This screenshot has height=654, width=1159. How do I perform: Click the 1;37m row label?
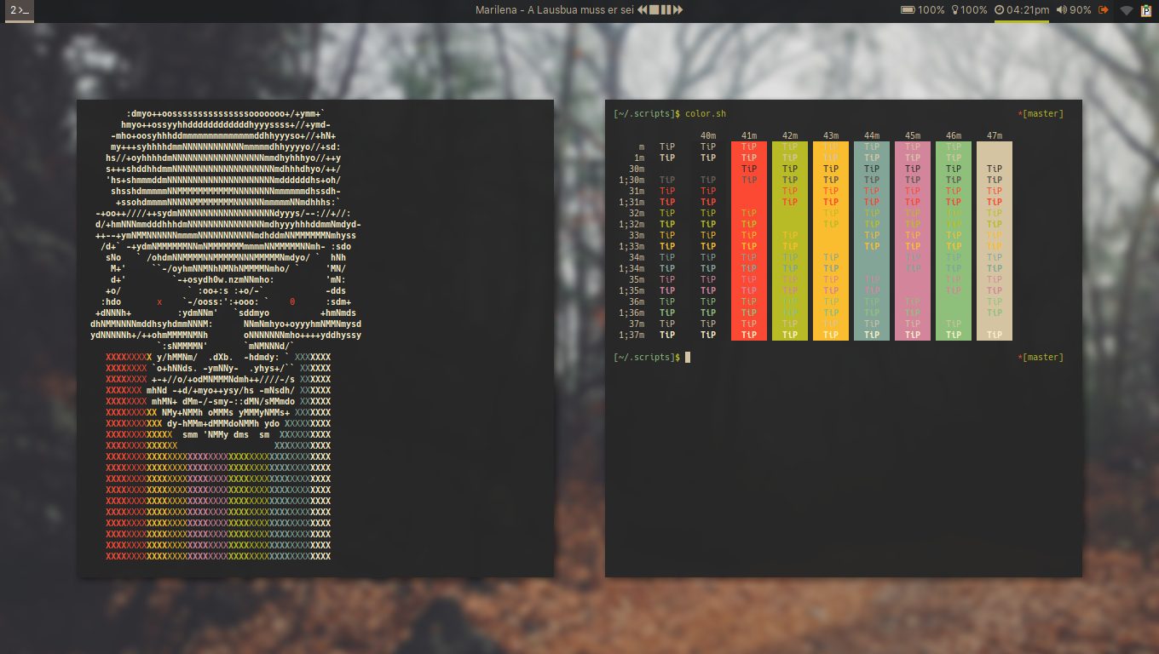click(x=631, y=336)
